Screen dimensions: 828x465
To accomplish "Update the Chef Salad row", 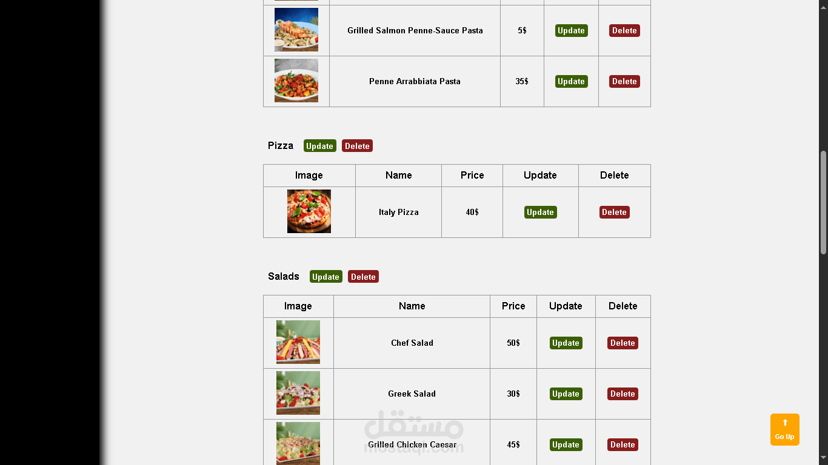I will click(566, 343).
